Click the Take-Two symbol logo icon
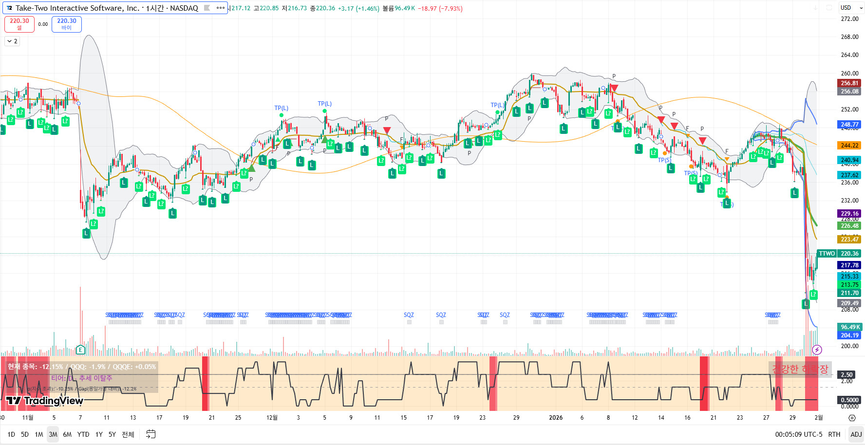Viewport: 865px width, 445px height. tap(9, 8)
